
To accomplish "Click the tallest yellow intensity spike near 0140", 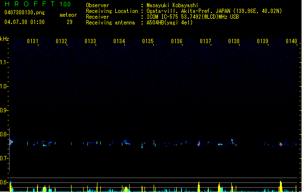I will [x=280, y=186].
